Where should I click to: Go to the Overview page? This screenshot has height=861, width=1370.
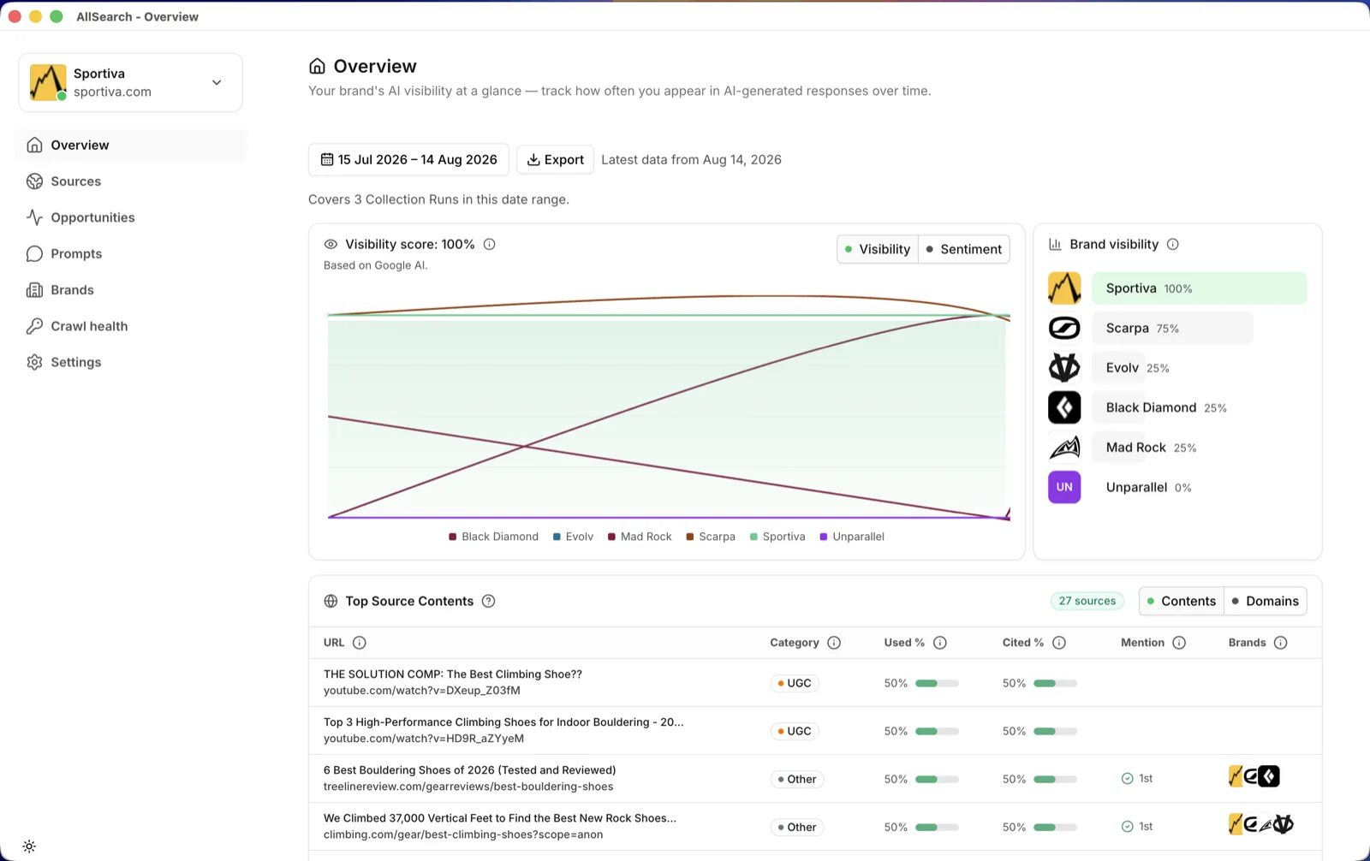click(130, 145)
